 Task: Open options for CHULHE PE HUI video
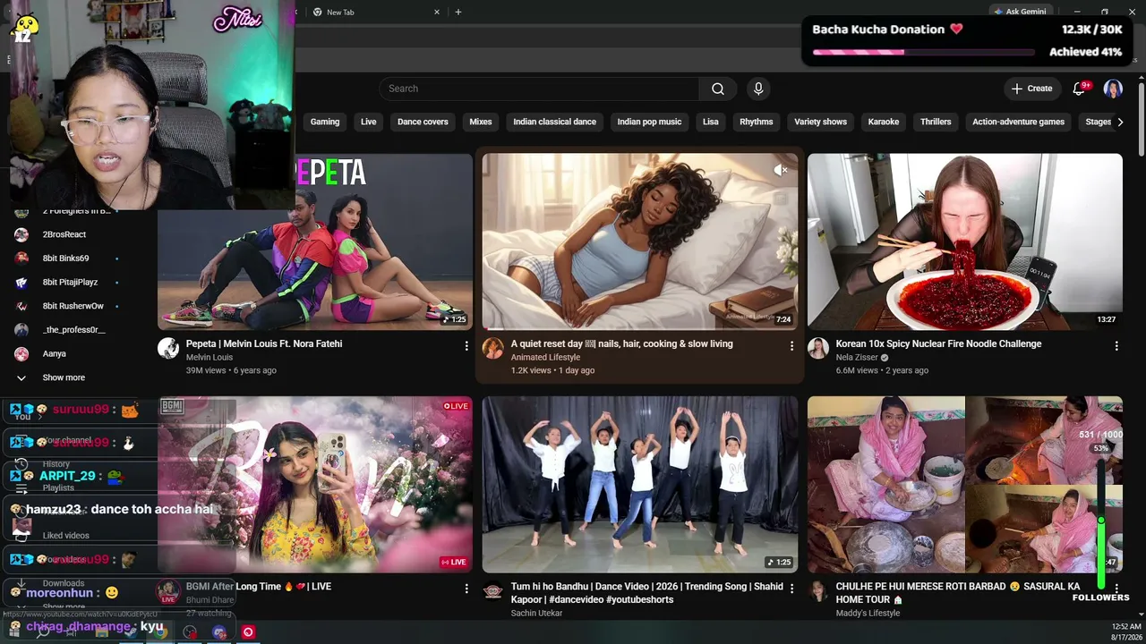[1116, 589]
